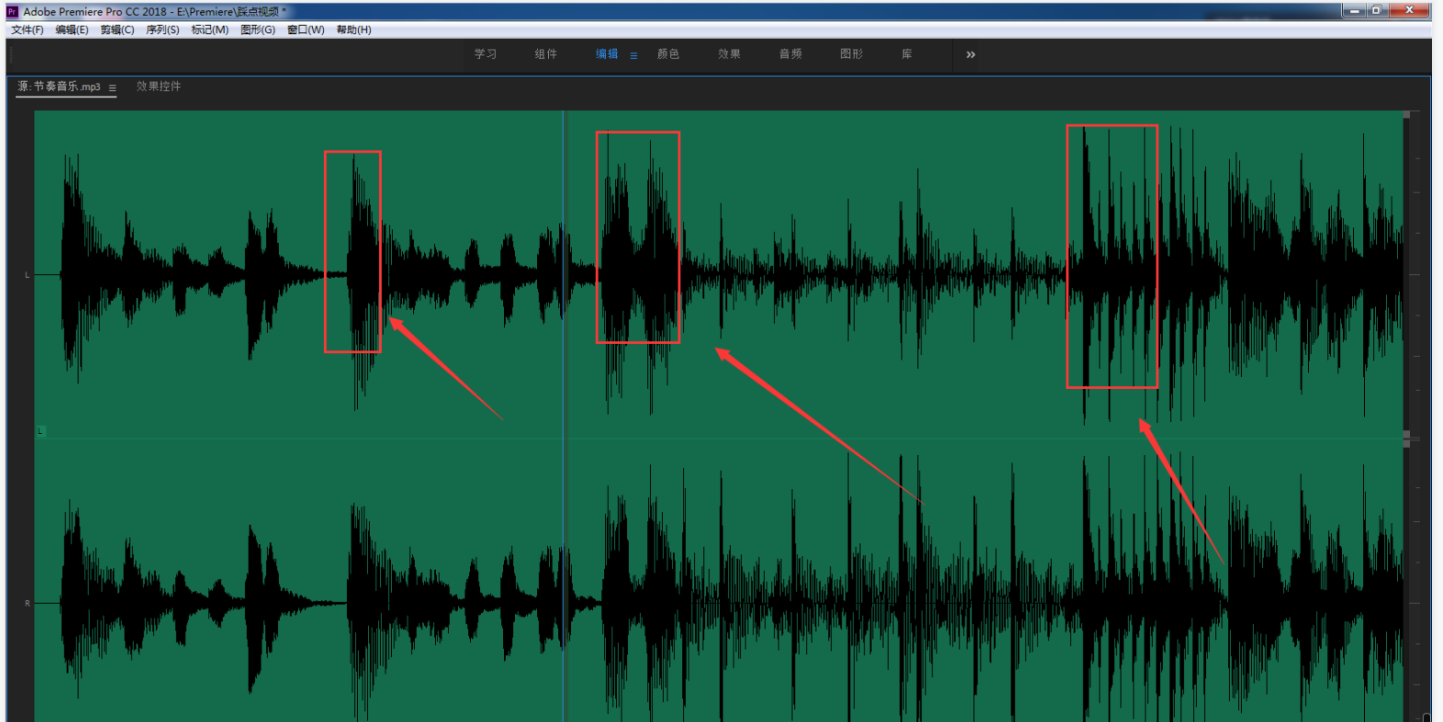This screenshot has width=1443, height=722.
Task: Switch to the 音频 workspace
Action: tap(790, 54)
